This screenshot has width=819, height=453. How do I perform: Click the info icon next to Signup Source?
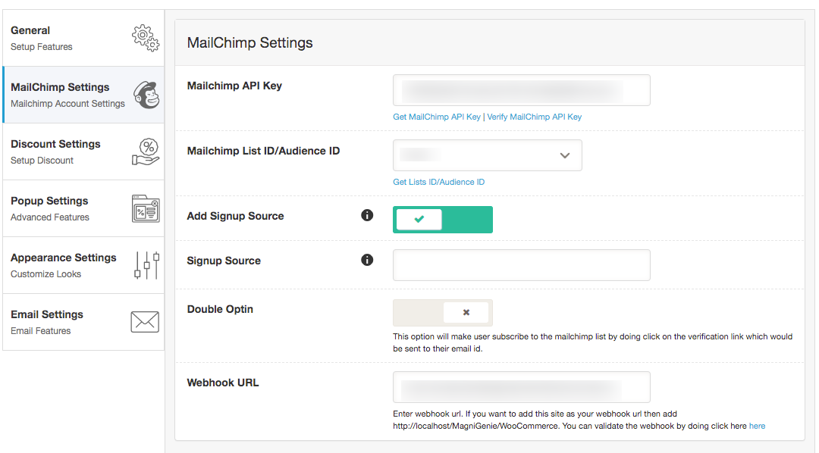point(367,260)
